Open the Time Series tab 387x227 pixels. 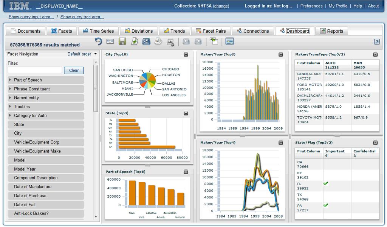pos(98,31)
